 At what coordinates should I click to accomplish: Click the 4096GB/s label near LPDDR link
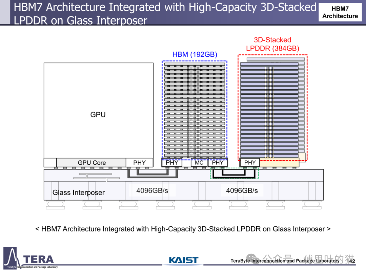pos(242,190)
